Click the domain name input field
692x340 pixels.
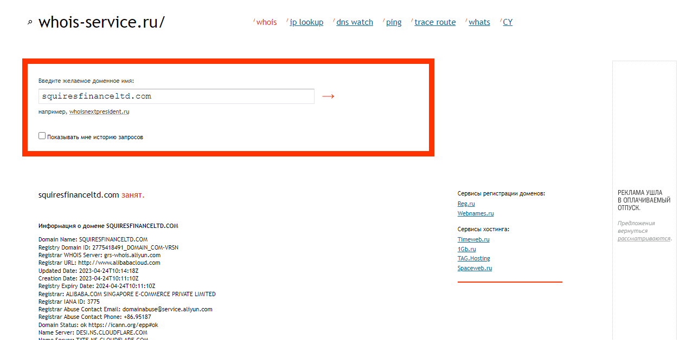(176, 96)
